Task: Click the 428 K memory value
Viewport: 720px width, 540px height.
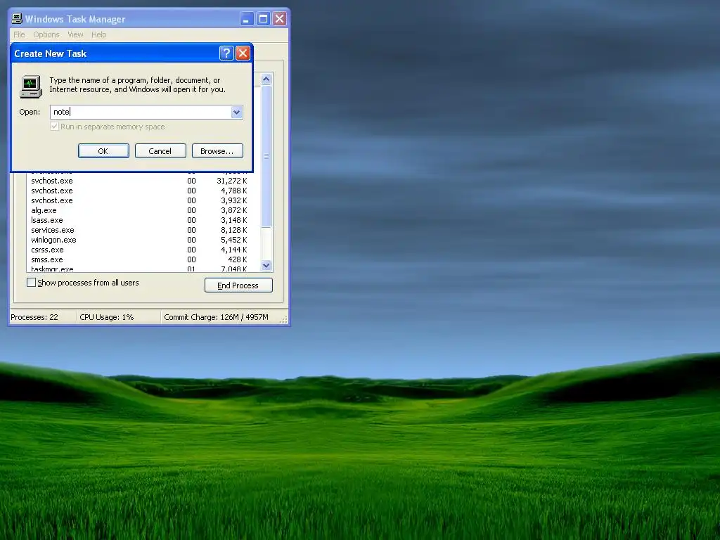Action: 238,260
